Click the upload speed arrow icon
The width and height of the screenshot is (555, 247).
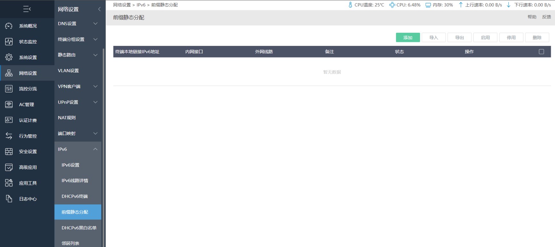pyautogui.click(x=461, y=5)
